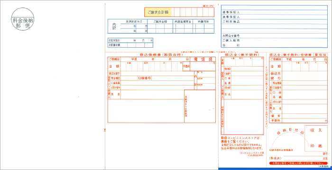
Task: Click the 氏名 label in 振込依頼書
Action: [115, 94]
